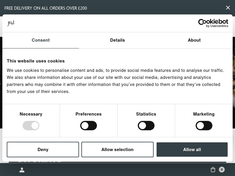
Task: Accept cookies with Allow all
Action: [x=192, y=150]
